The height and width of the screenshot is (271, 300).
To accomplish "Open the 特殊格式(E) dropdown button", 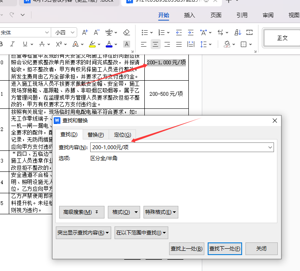I will point(161,212).
